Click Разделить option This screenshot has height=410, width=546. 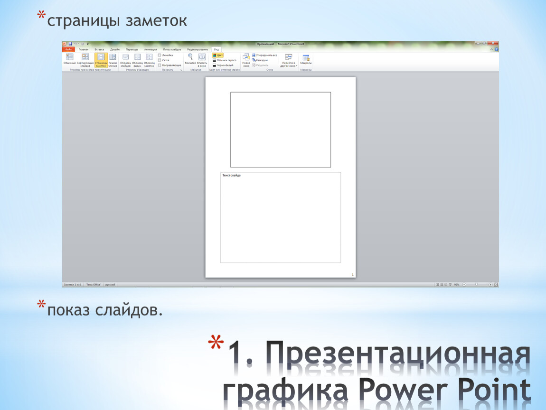(x=260, y=65)
